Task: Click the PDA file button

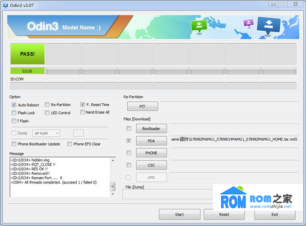Action: 152,141
